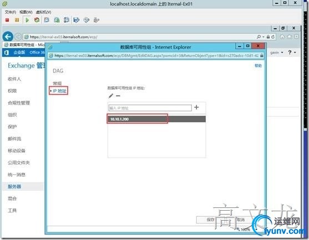Open 邮件流 in the Exchange sidebar
This screenshot has width=309, height=240.
(14, 139)
